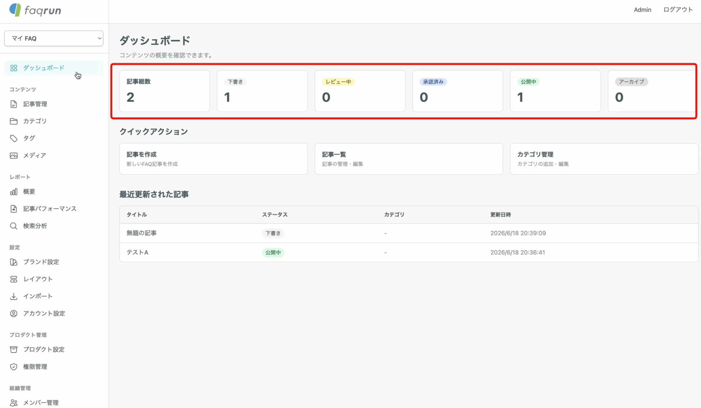Click the Admin user label
Image resolution: width=701 pixels, height=408 pixels.
[642, 10]
